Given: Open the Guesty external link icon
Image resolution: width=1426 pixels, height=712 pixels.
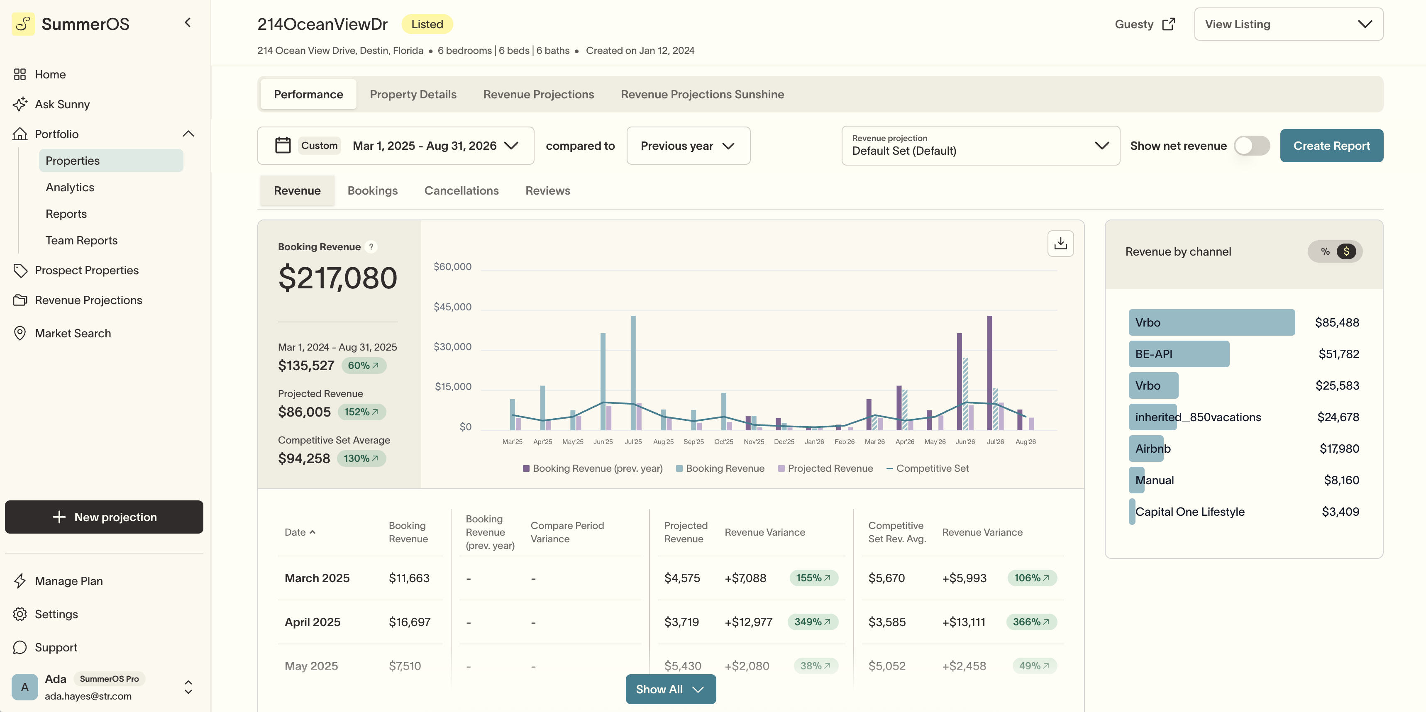Looking at the screenshot, I should coord(1169,24).
